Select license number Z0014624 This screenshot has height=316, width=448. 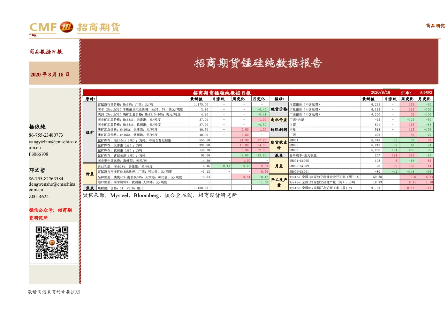coord(39,197)
